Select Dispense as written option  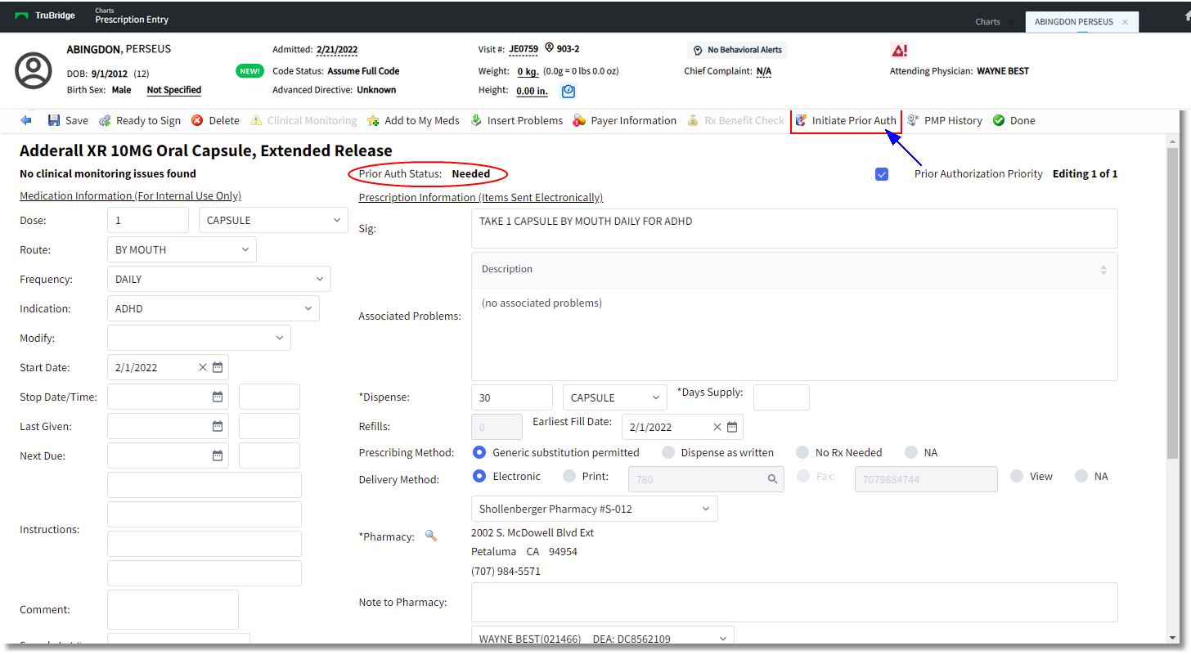(668, 452)
